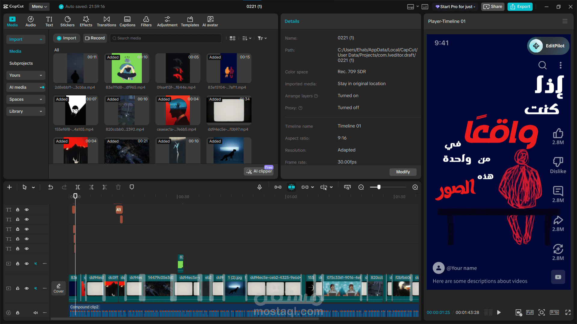The height and width of the screenshot is (324, 577).
Task: Open the Stickers panel
Action: [67, 21]
